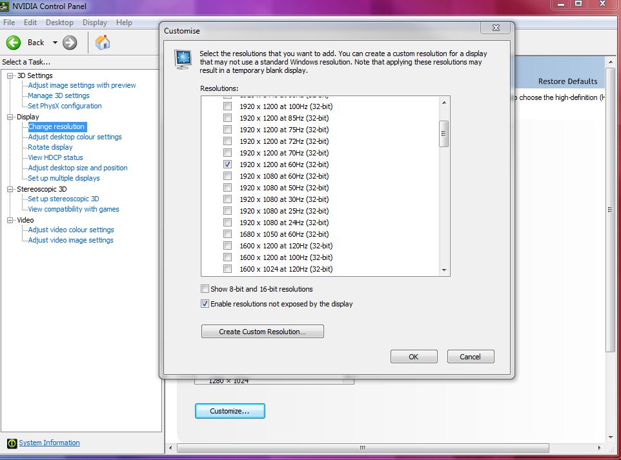Select Change resolution tree item
The width and height of the screenshot is (621, 460).
tap(57, 126)
